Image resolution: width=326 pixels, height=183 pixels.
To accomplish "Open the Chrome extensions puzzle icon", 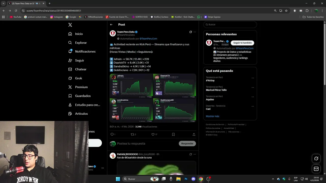I will click(x=307, y=11).
